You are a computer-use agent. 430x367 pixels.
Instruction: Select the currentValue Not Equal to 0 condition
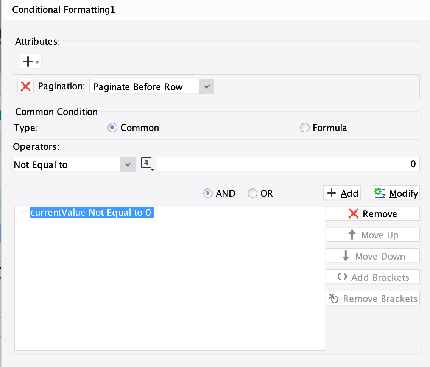92,213
